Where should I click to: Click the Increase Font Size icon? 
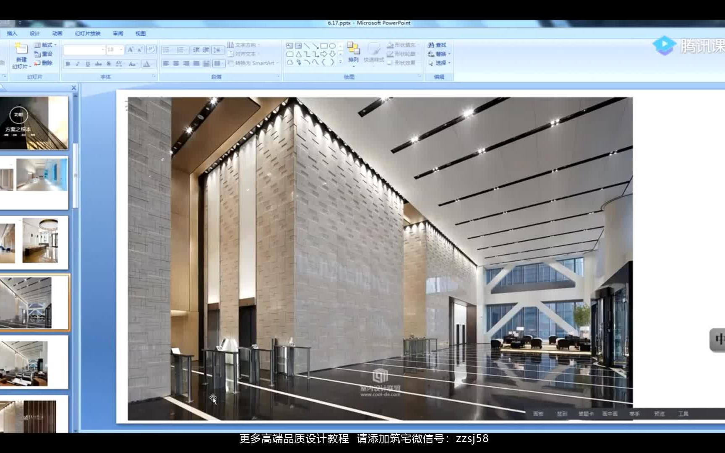(130, 49)
